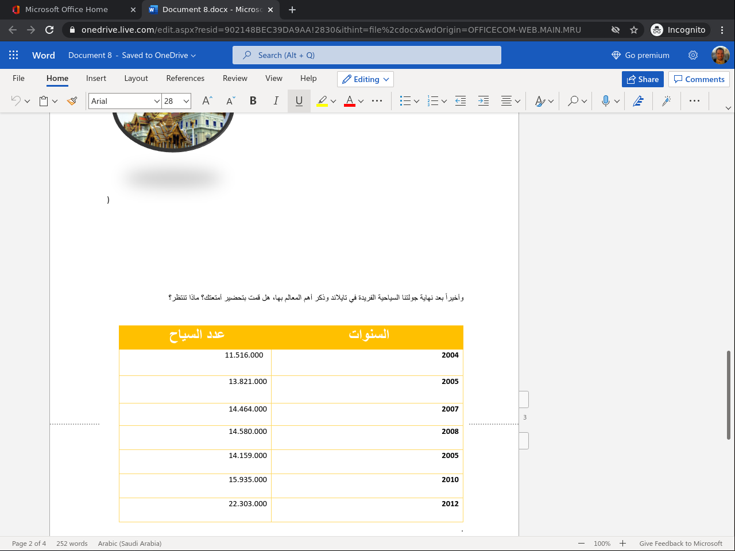This screenshot has width=735, height=551.
Task: Click the document vertical scrollbar
Action: (x=729, y=395)
